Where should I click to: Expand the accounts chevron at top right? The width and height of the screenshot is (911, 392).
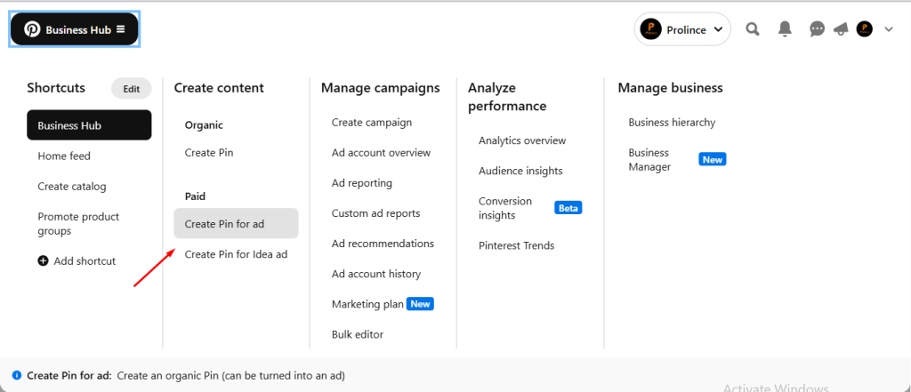889,29
